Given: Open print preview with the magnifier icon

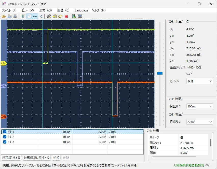Looking at the screenshot, I should (x=15, y=17).
